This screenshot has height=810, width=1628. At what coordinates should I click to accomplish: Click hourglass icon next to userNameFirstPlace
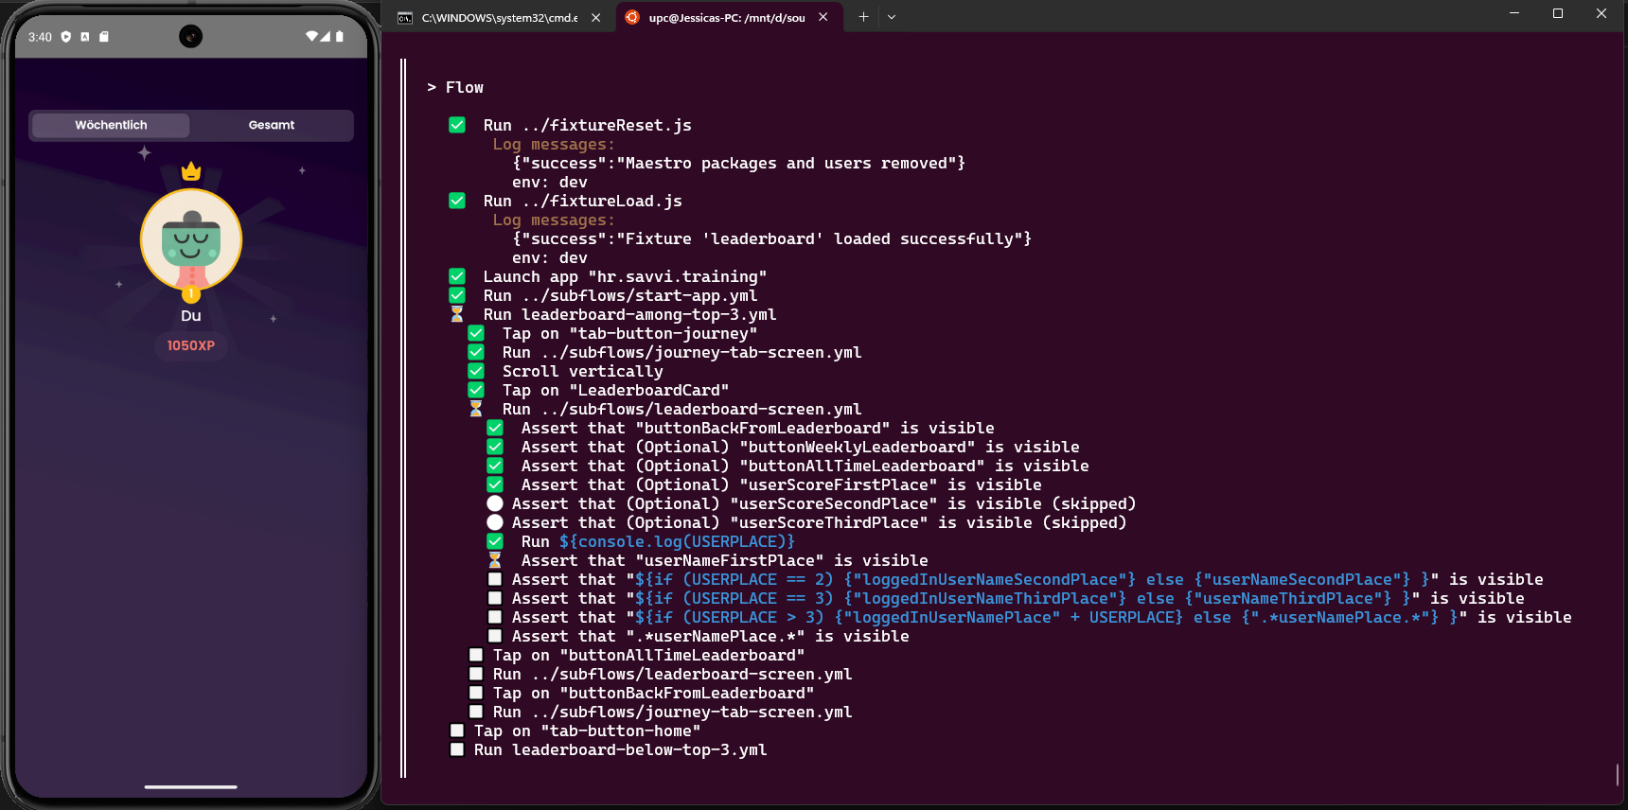pos(495,560)
